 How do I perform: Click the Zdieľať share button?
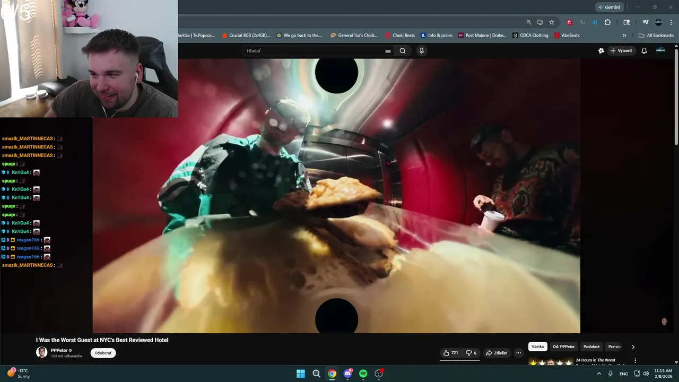tap(497, 353)
